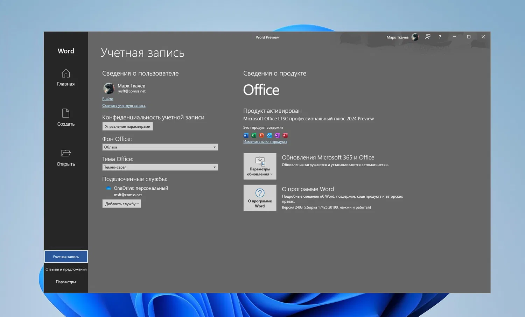Open the Добавить службу dropdown button

pos(121,204)
